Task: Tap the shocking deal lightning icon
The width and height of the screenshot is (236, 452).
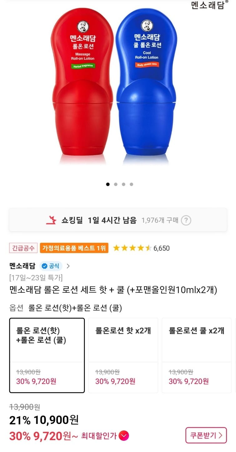Action: tap(51, 220)
